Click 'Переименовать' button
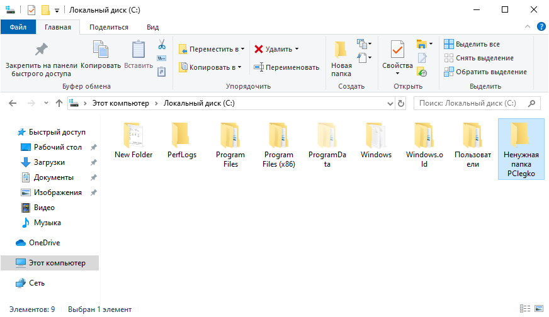549x317 pixels. (286, 67)
